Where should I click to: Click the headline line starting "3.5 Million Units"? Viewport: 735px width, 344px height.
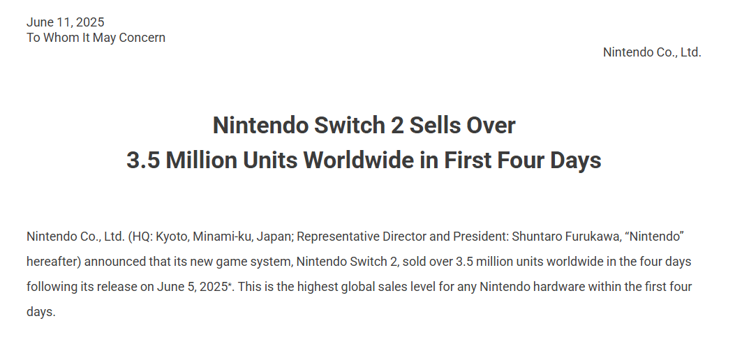(364, 160)
